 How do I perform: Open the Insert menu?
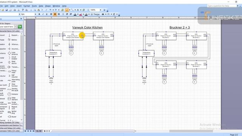tap(19, 6)
